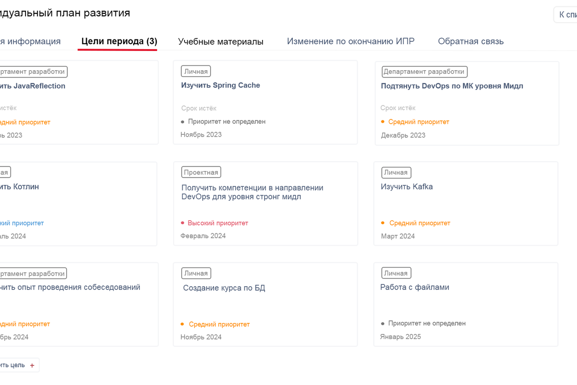Click the Проектная tag on the DevOps card
Screen dimensions: 577x385
coord(201,172)
